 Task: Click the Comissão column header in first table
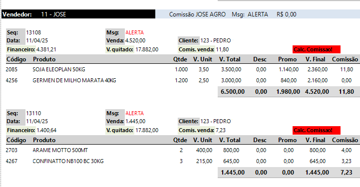pos(345,59)
